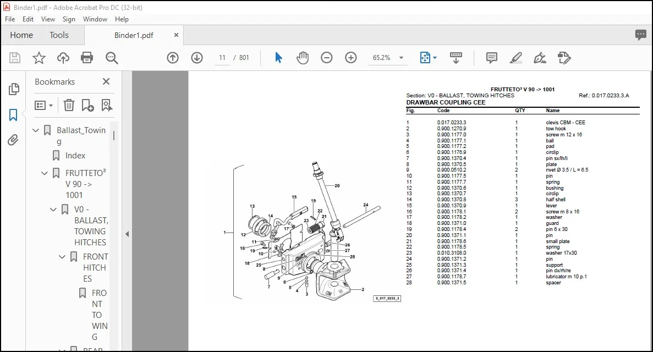Screen dimensions: 653x352
Task: Click the Ref.: 0.017.0233.3.A text
Action: click(604, 96)
